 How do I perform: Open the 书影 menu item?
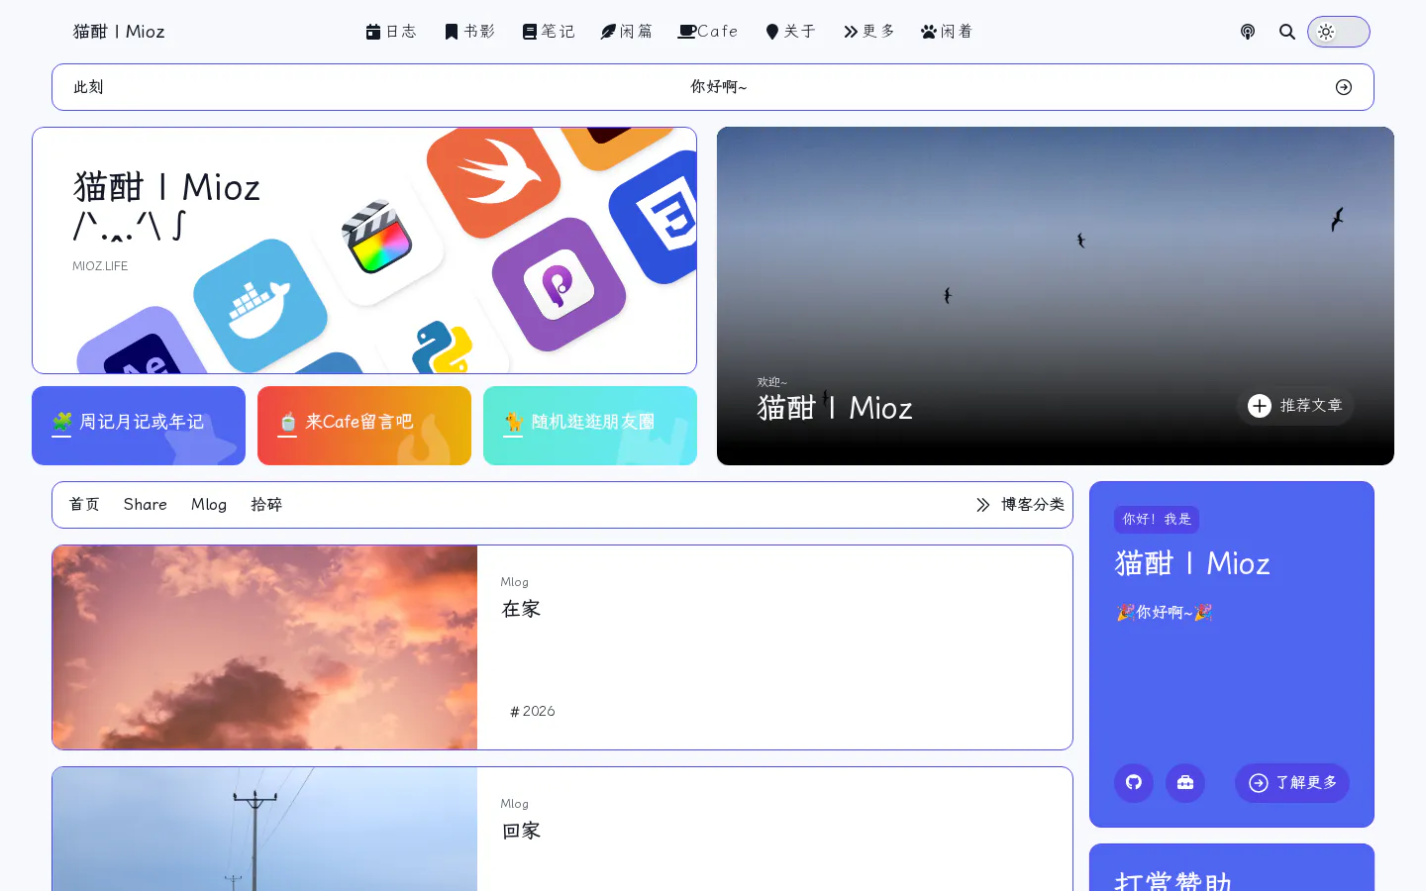pyautogui.click(x=470, y=32)
